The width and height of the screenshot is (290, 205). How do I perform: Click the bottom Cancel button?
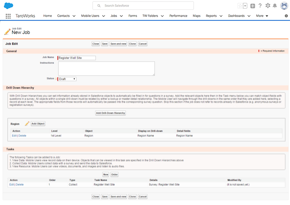[143, 196]
